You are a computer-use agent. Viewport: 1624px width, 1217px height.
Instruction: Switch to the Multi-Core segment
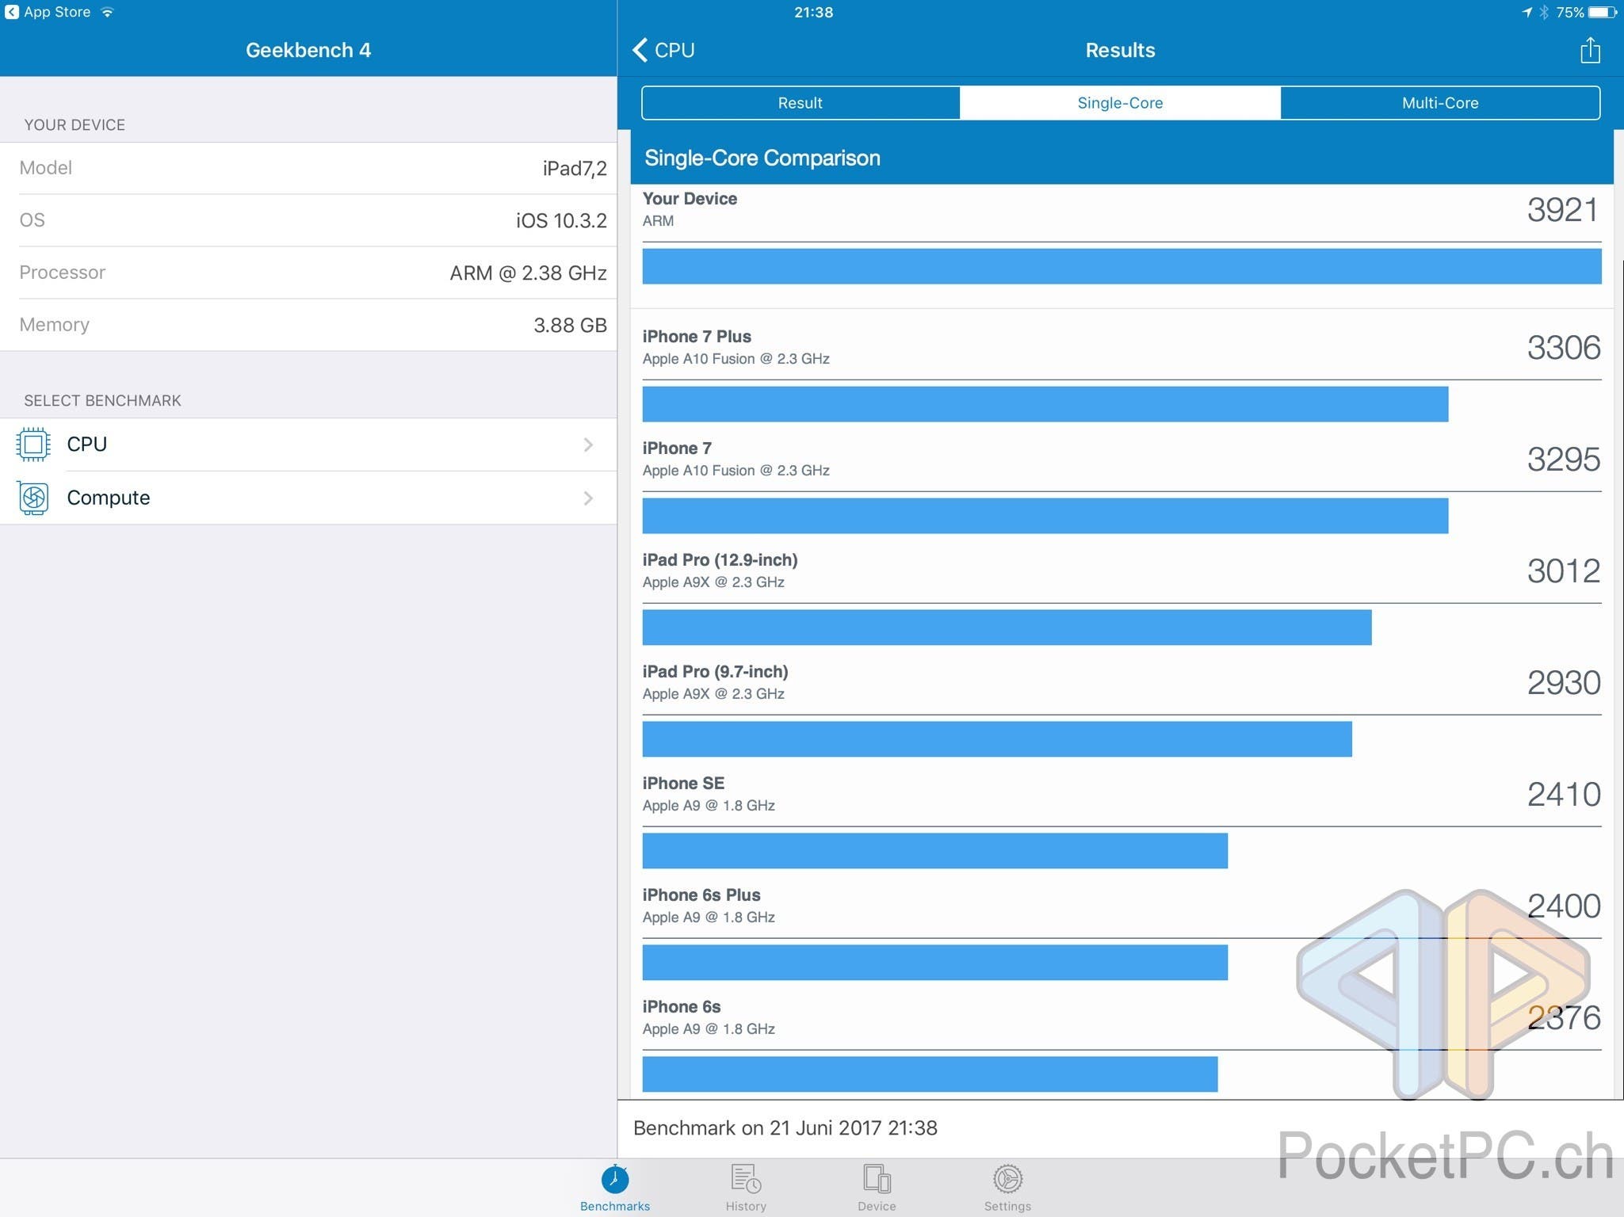[x=1440, y=103]
